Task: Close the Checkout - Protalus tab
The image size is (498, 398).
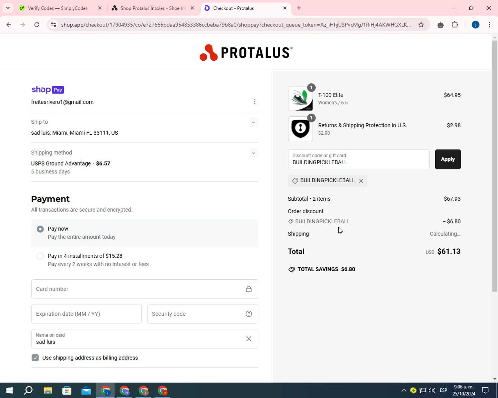Action: pyautogui.click(x=285, y=8)
